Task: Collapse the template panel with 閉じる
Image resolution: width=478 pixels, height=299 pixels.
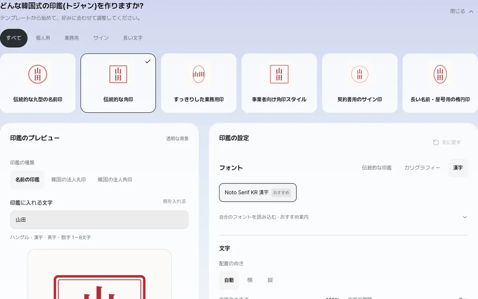Action: (462, 12)
